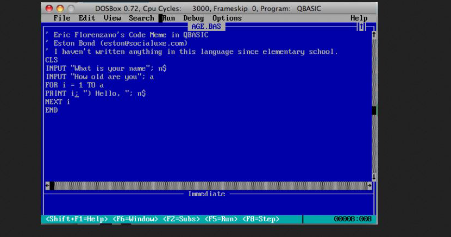Image resolution: width=451 pixels, height=237 pixels.
Task: Click the F6=Window status bar shortcut
Action: tap(135, 219)
